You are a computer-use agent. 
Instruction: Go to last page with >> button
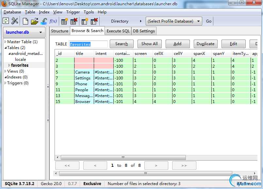[184, 165]
